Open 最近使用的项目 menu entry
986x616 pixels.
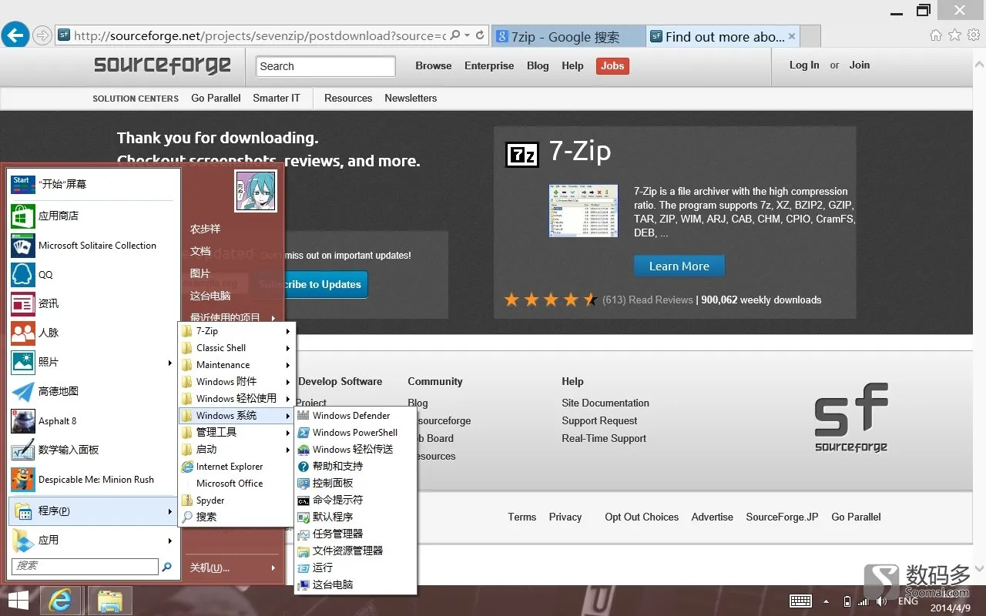(233, 317)
